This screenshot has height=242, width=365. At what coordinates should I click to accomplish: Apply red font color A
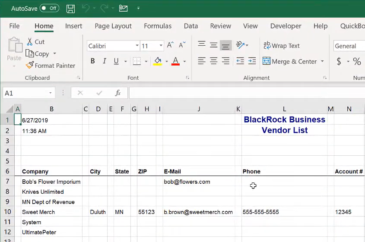175,61
